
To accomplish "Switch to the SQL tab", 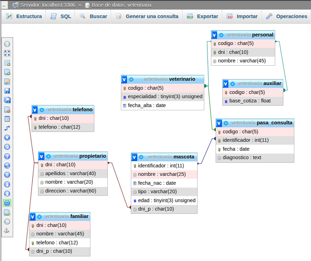I will pos(61,16).
